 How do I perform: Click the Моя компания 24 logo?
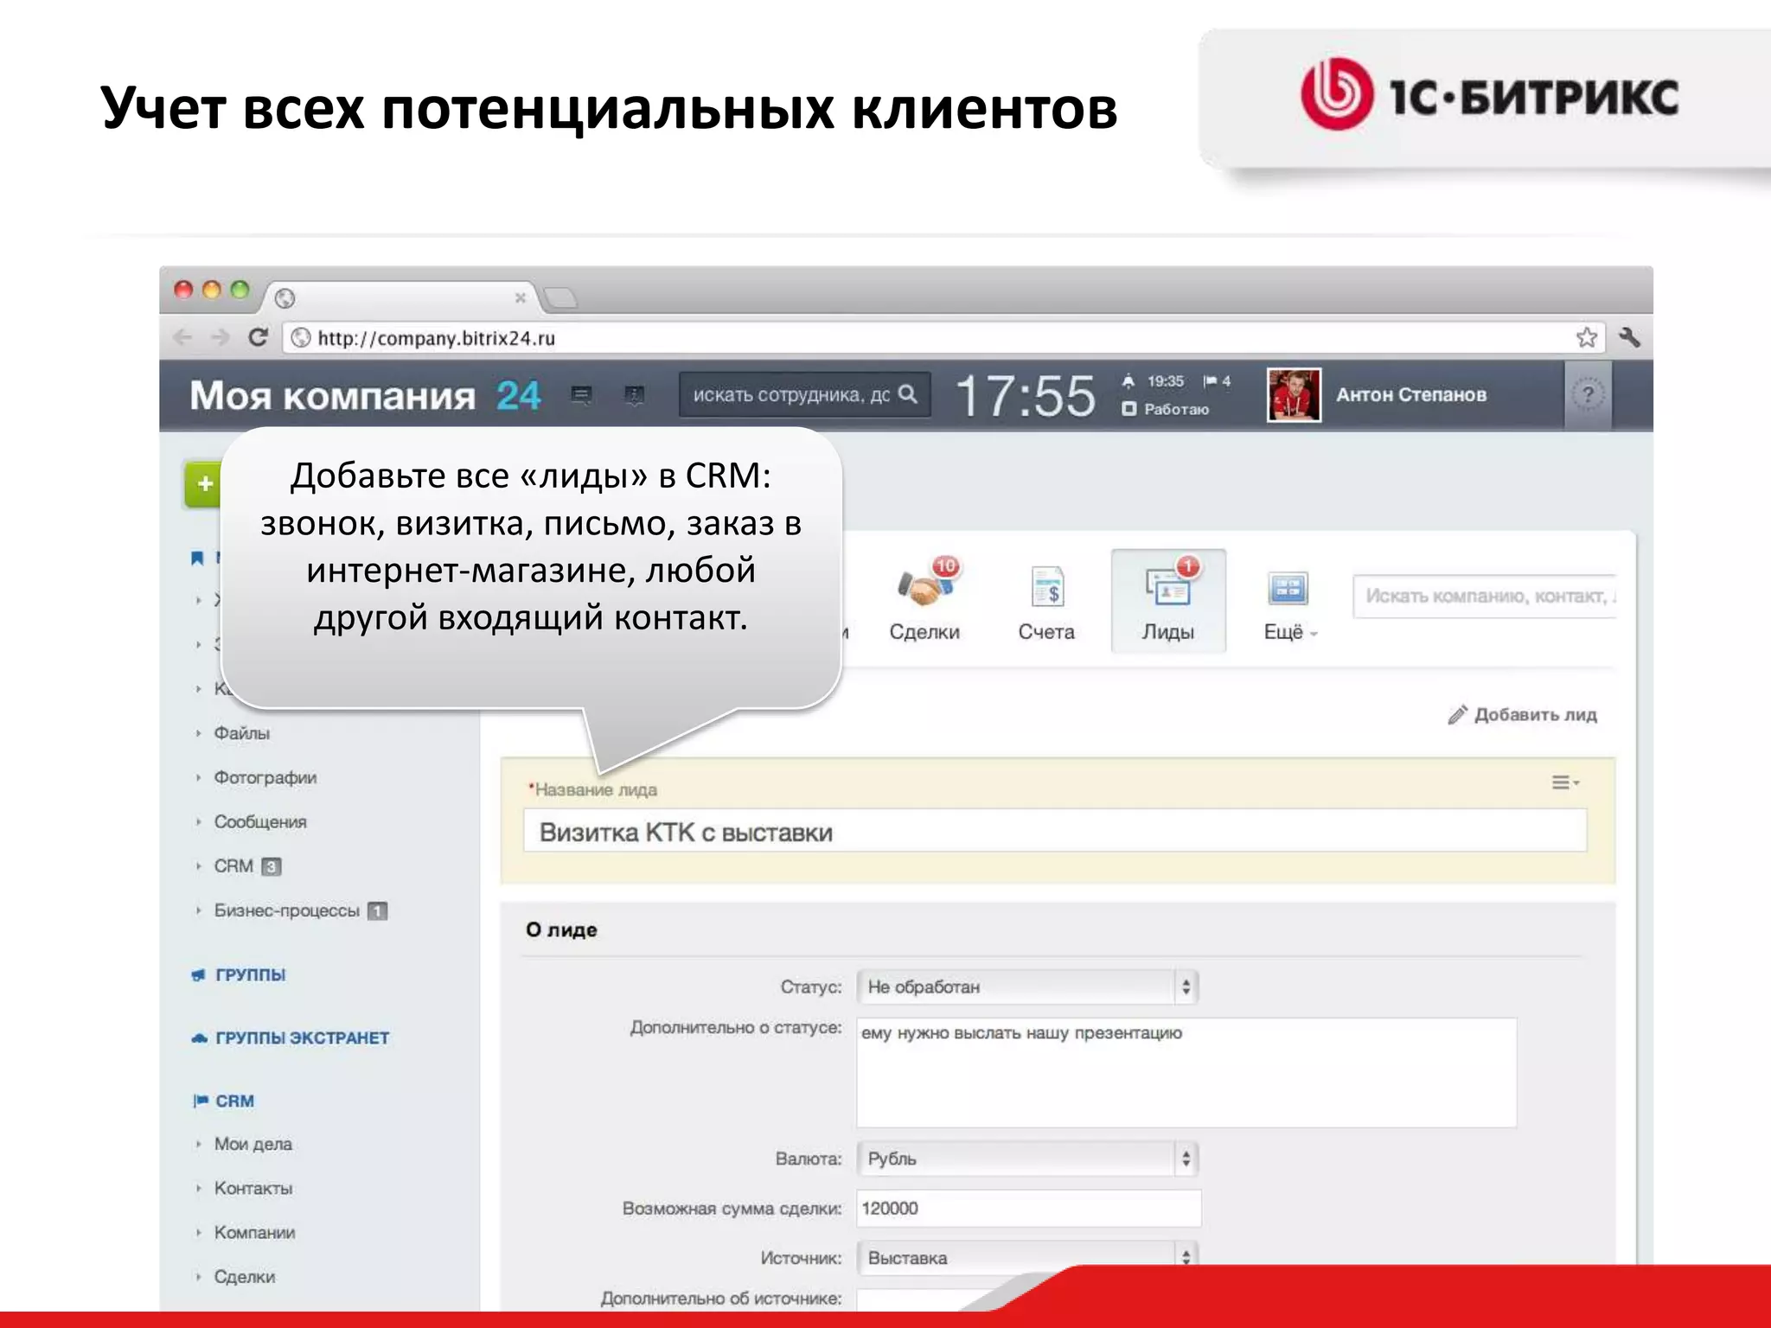tap(365, 395)
